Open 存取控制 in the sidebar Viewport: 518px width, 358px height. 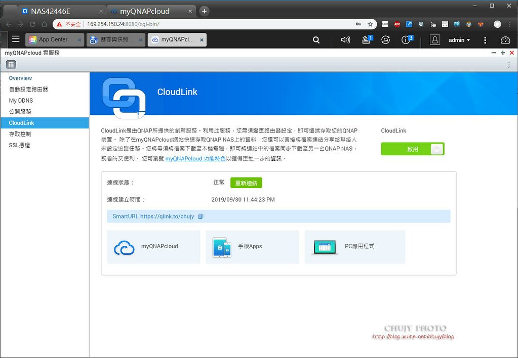tap(20, 134)
